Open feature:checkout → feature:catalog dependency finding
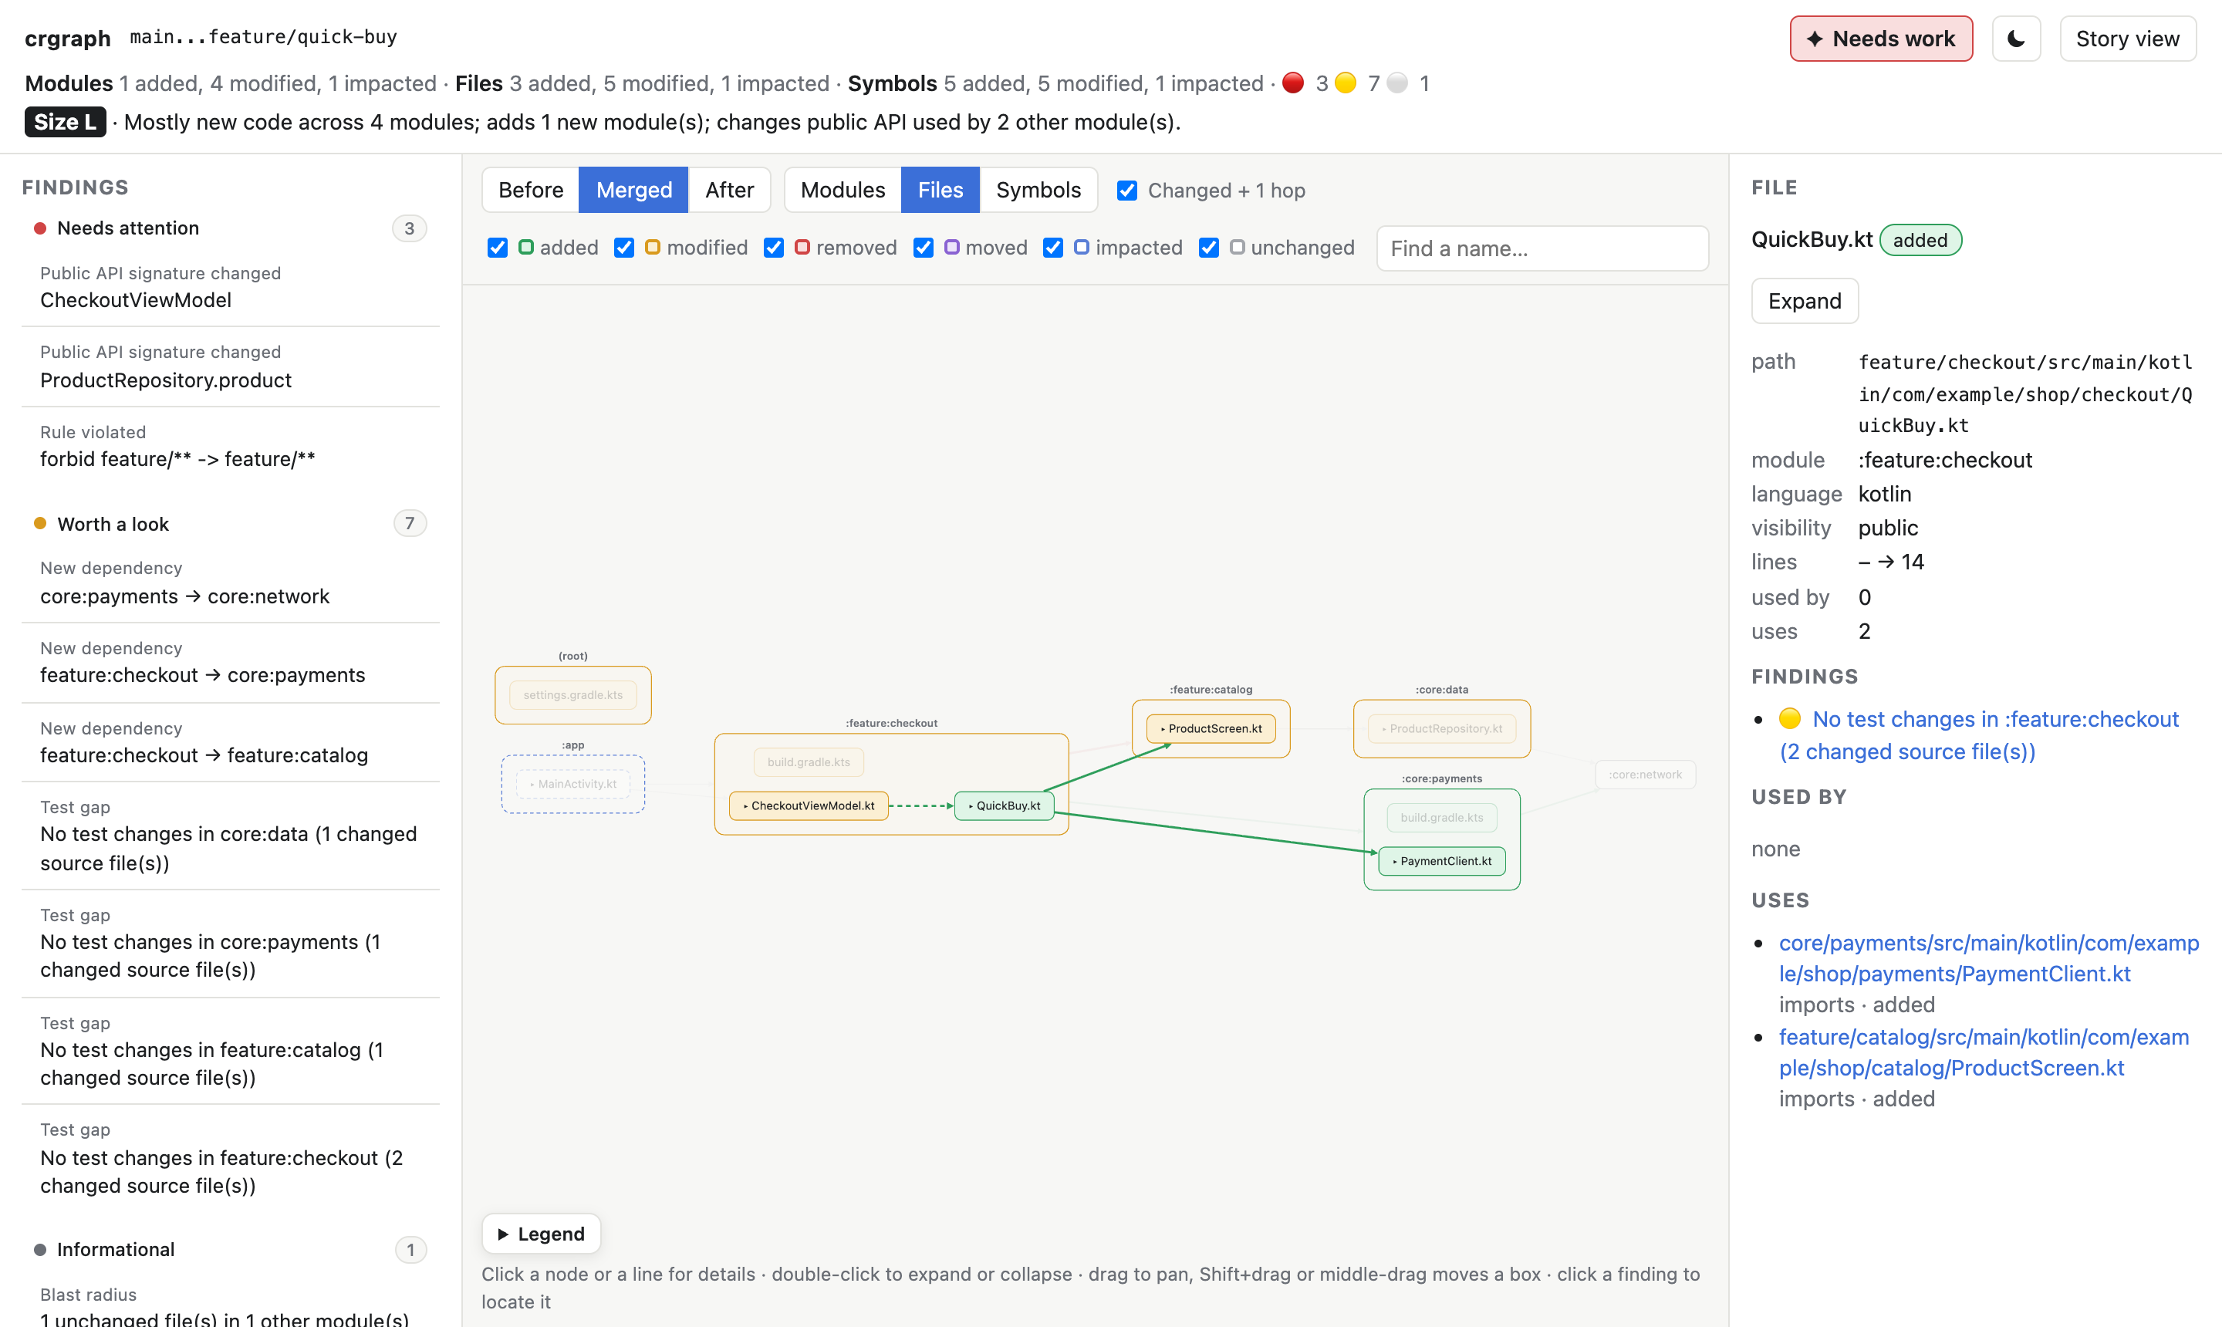2222x1327 pixels. [x=230, y=742]
